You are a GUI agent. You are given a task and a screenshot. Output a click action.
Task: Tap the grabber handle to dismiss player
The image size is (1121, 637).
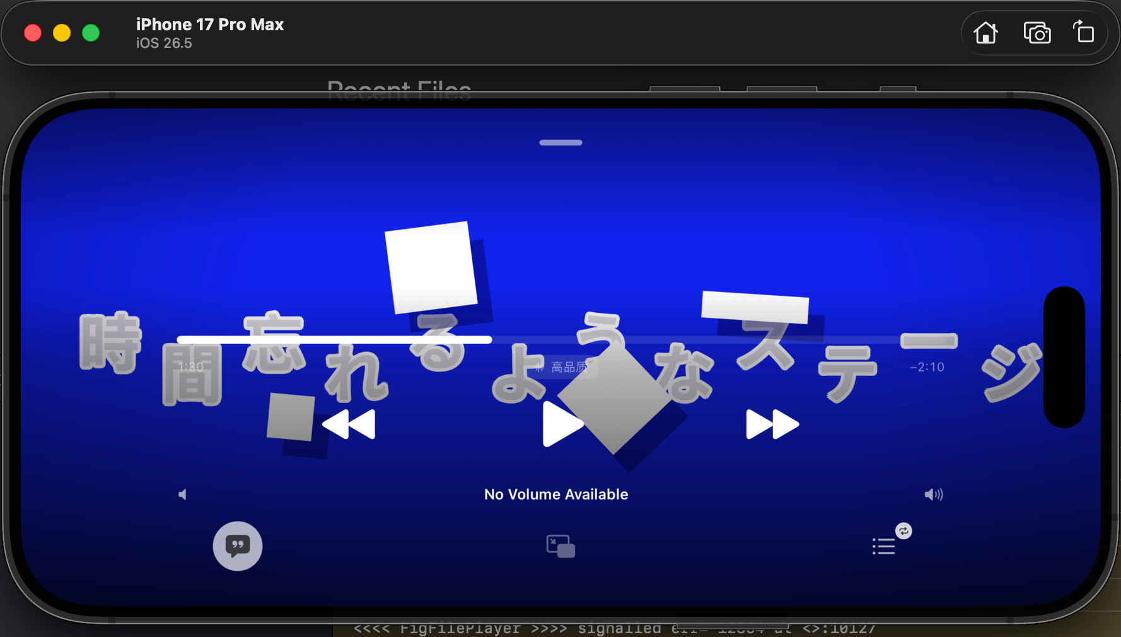coord(560,143)
